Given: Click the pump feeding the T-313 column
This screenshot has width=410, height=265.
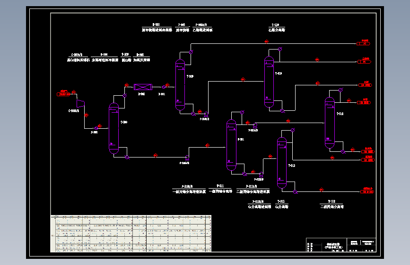Looking at the screenshot, I should pyautogui.click(x=261, y=174).
